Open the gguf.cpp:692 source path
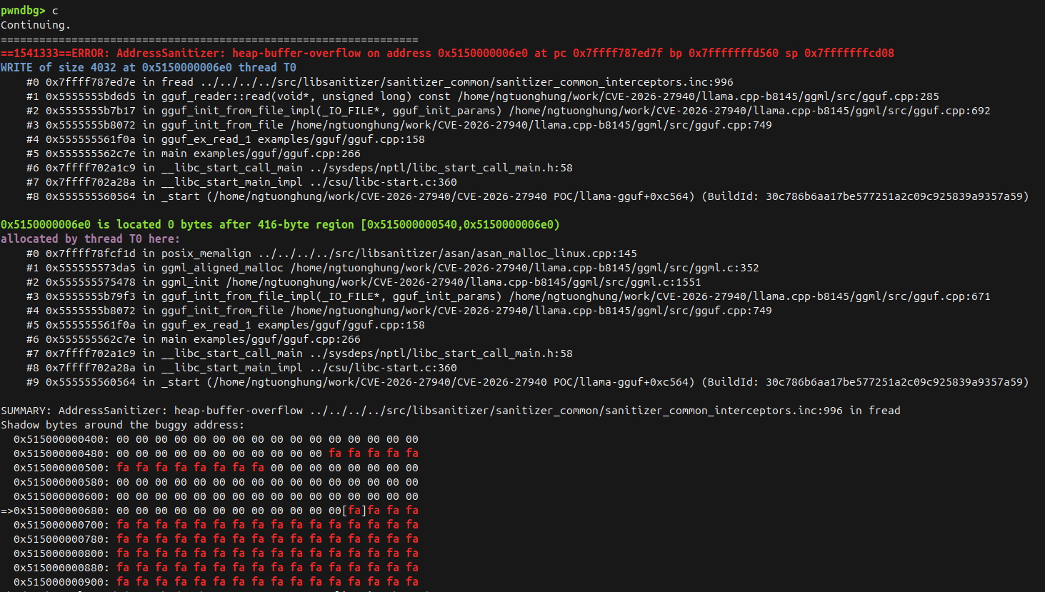The image size is (1045, 592). tap(749, 111)
